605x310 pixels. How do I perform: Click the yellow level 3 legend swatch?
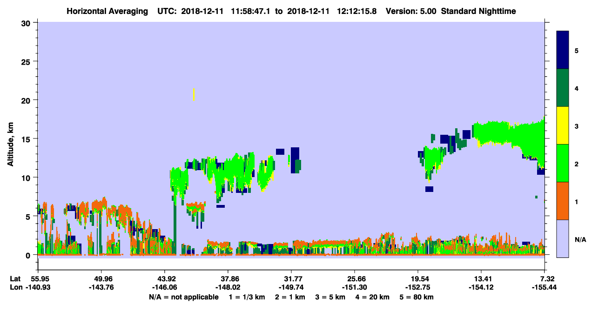563,125
